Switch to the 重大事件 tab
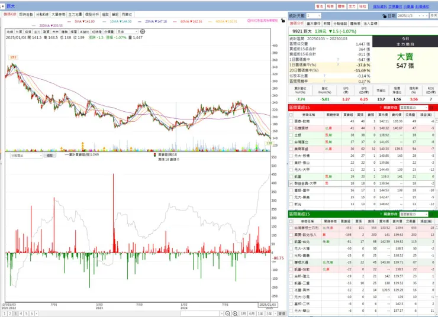The width and height of the screenshot is (438, 317). pos(314,24)
